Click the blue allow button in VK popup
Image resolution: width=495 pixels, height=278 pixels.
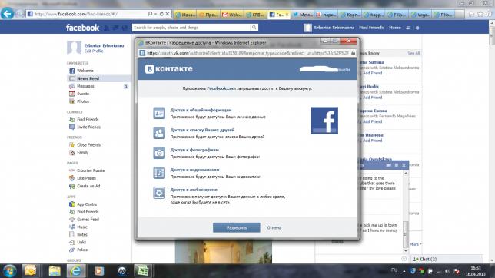pyautogui.click(x=237, y=227)
